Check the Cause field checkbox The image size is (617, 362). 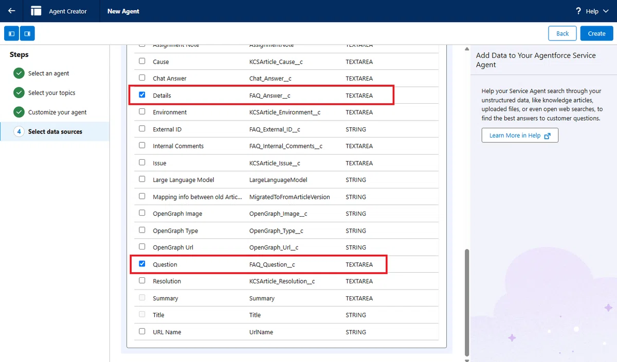[142, 61]
